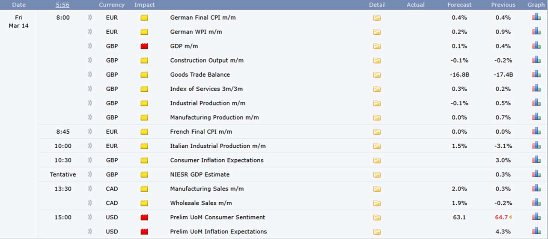Open detail folder for GDP m/m

pyautogui.click(x=377, y=46)
